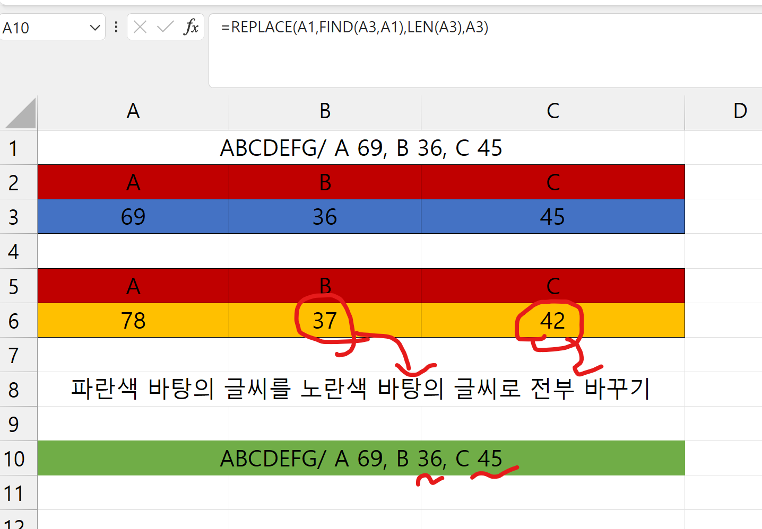Select column C by its header
Screen dimensions: 762x529
tap(552, 111)
